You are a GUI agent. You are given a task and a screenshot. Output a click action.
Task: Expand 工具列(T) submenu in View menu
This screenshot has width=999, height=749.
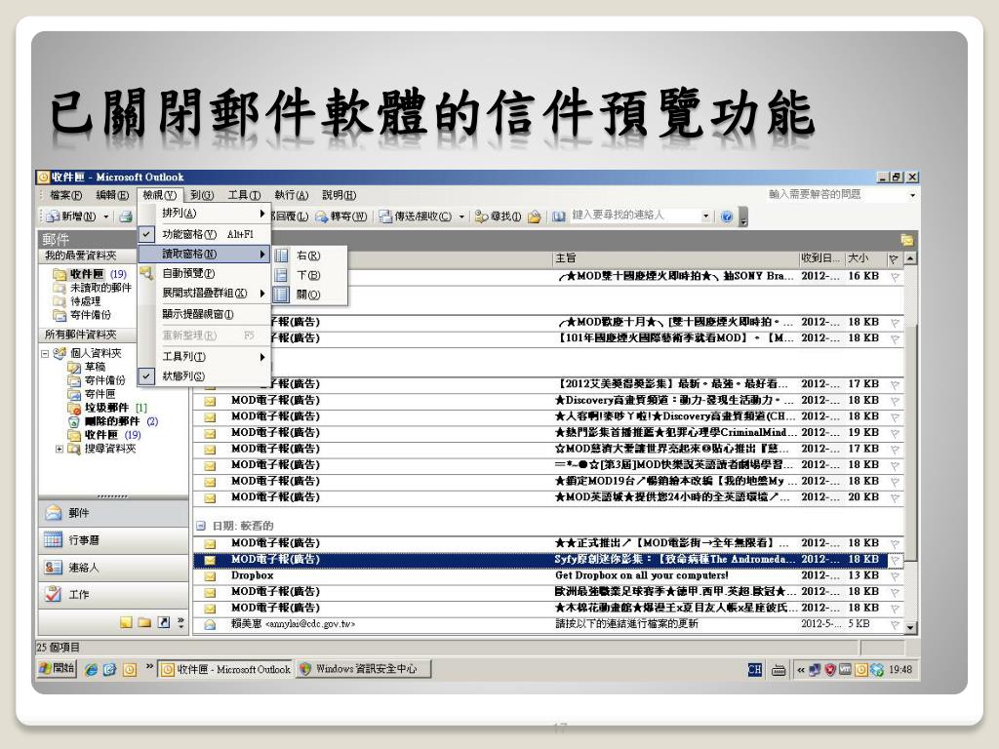tap(205, 357)
